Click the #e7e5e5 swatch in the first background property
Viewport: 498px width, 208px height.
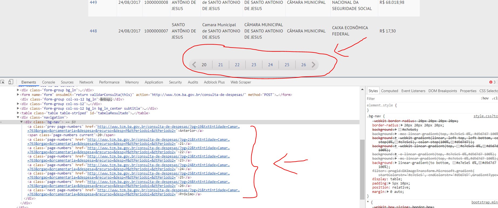click(x=400, y=130)
